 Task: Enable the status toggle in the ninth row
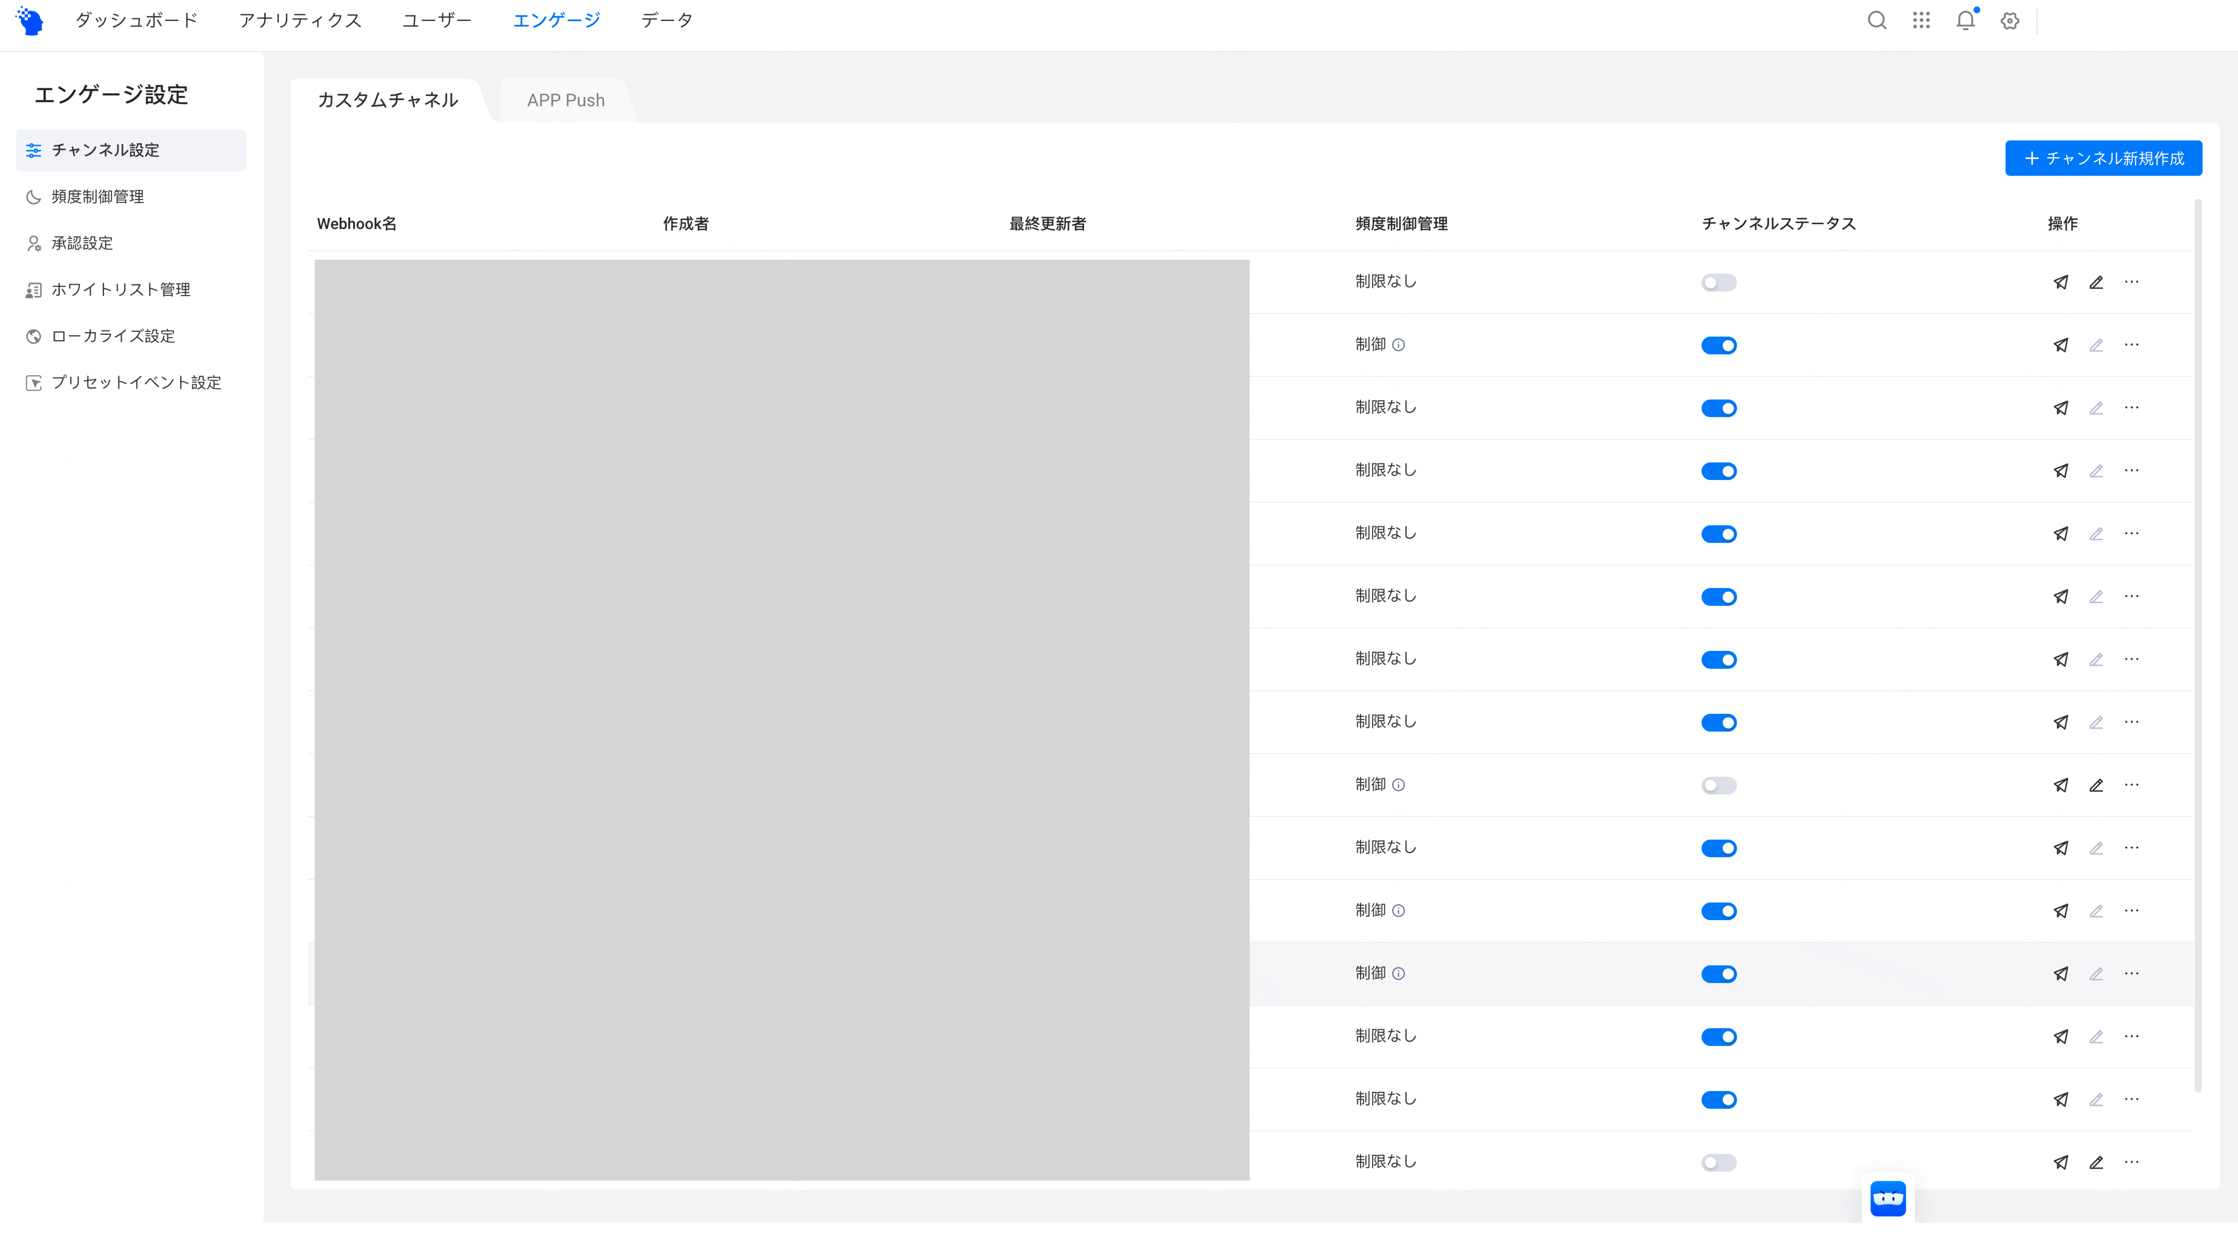pos(1718,785)
